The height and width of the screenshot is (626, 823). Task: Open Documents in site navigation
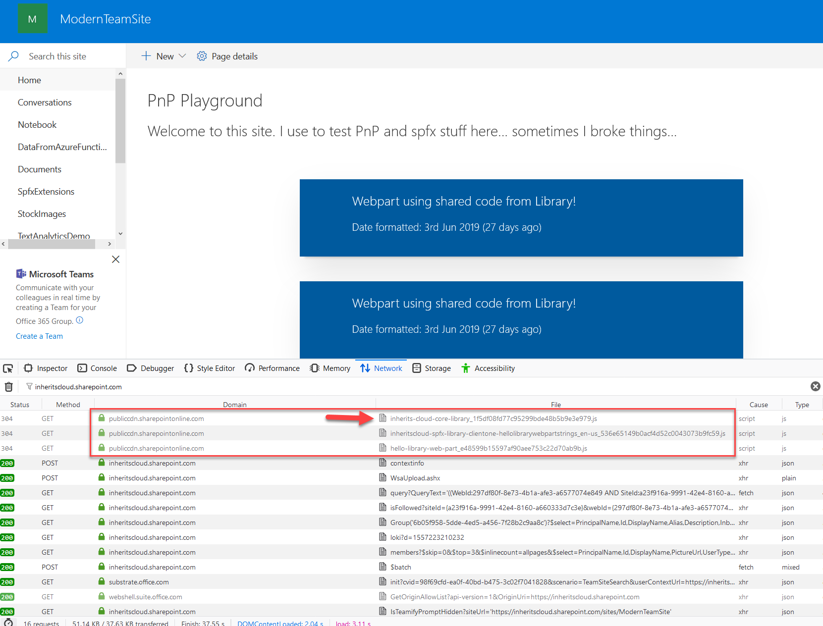[x=40, y=169]
